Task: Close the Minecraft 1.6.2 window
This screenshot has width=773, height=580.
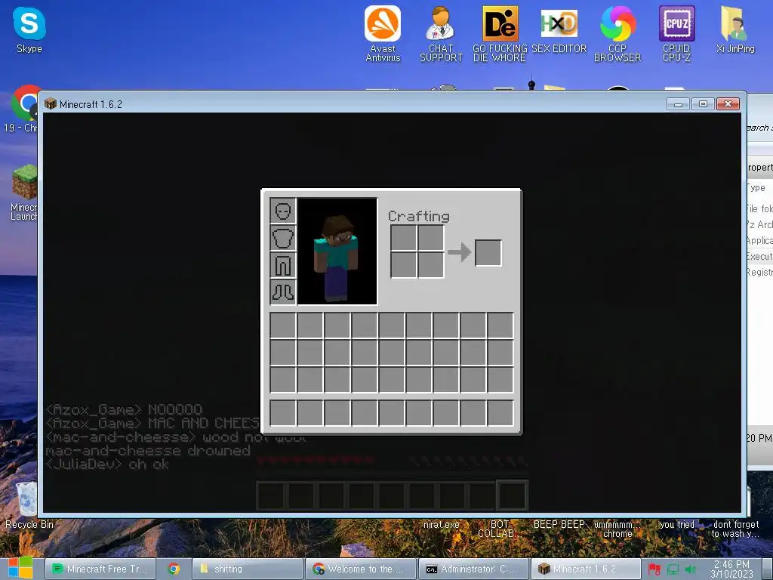Action: click(728, 104)
